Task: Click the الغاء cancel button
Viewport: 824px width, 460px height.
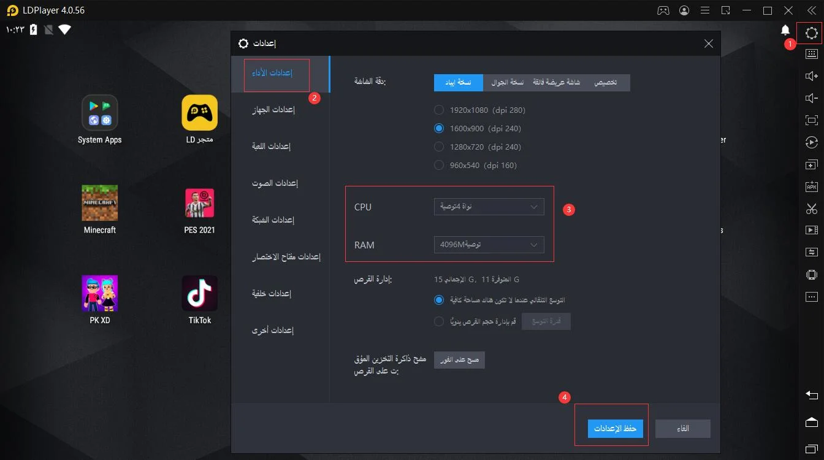Action: [682, 429]
